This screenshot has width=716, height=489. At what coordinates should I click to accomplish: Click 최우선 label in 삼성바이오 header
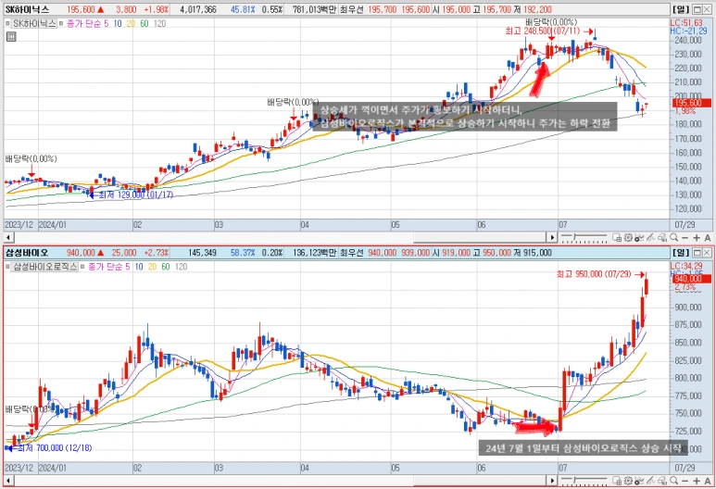click(352, 253)
